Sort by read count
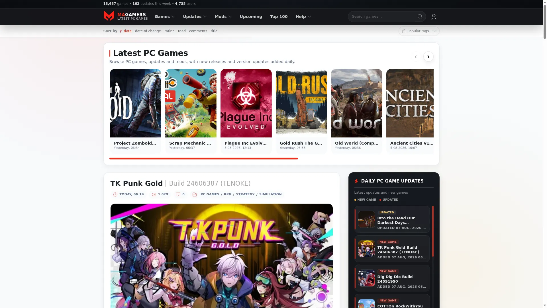Image resolution: width=547 pixels, height=308 pixels. (182, 31)
